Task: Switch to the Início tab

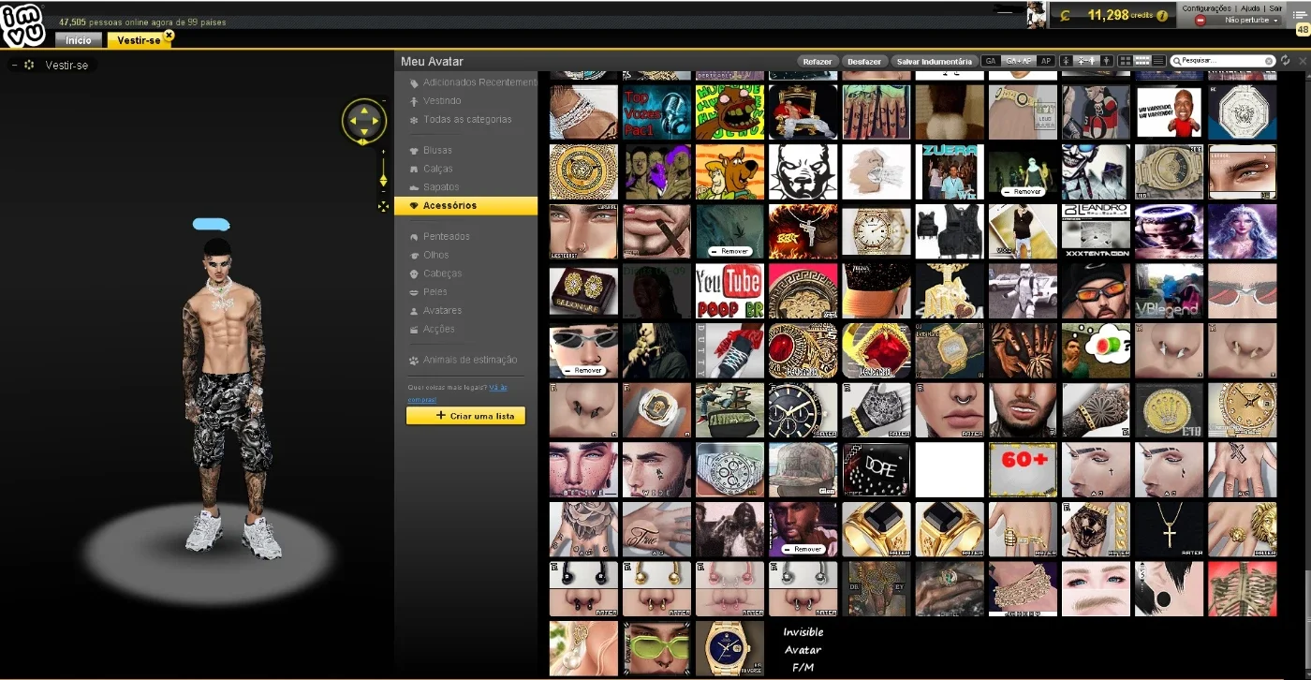Action: click(x=79, y=40)
